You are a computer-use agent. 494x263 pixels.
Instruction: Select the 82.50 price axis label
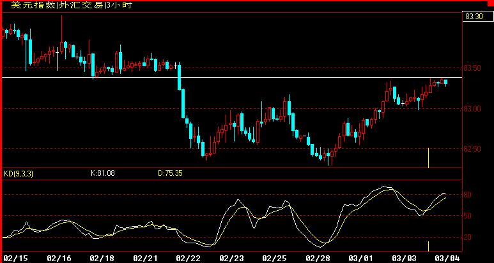pos(474,149)
